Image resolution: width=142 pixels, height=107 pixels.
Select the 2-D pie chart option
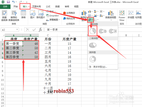(x=93, y=31)
